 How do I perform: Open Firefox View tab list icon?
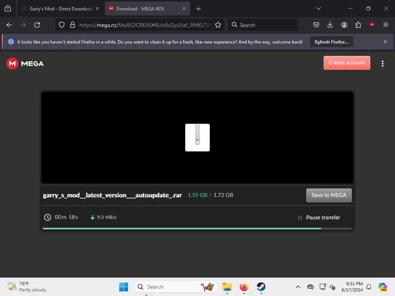(x=8, y=8)
